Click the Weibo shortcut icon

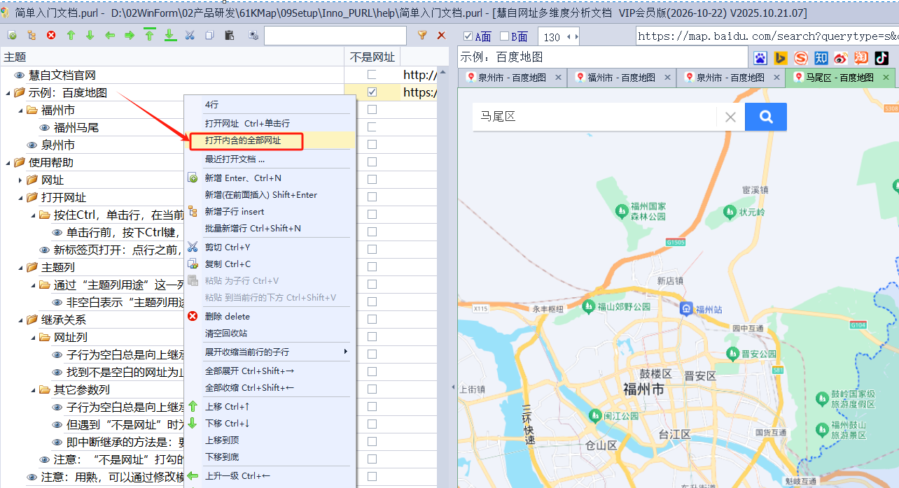coord(841,57)
